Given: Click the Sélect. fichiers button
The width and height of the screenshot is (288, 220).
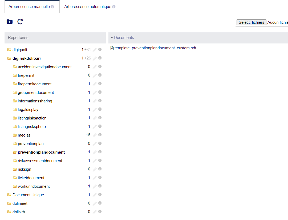Looking at the screenshot, I should (251, 22).
